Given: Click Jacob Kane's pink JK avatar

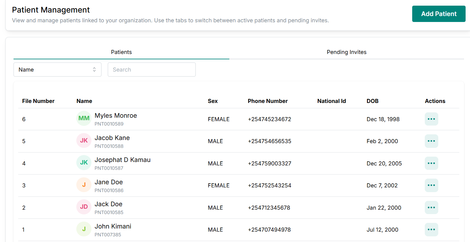Looking at the screenshot, I should click(x=84, y=141).
